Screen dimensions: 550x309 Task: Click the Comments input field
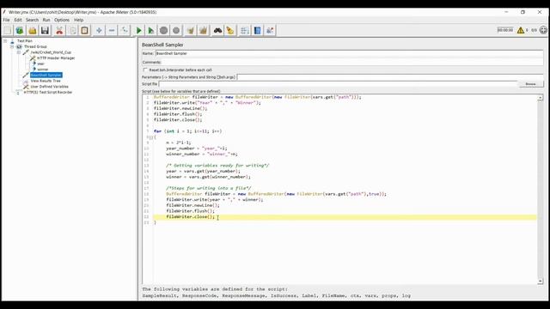point(352,63)
